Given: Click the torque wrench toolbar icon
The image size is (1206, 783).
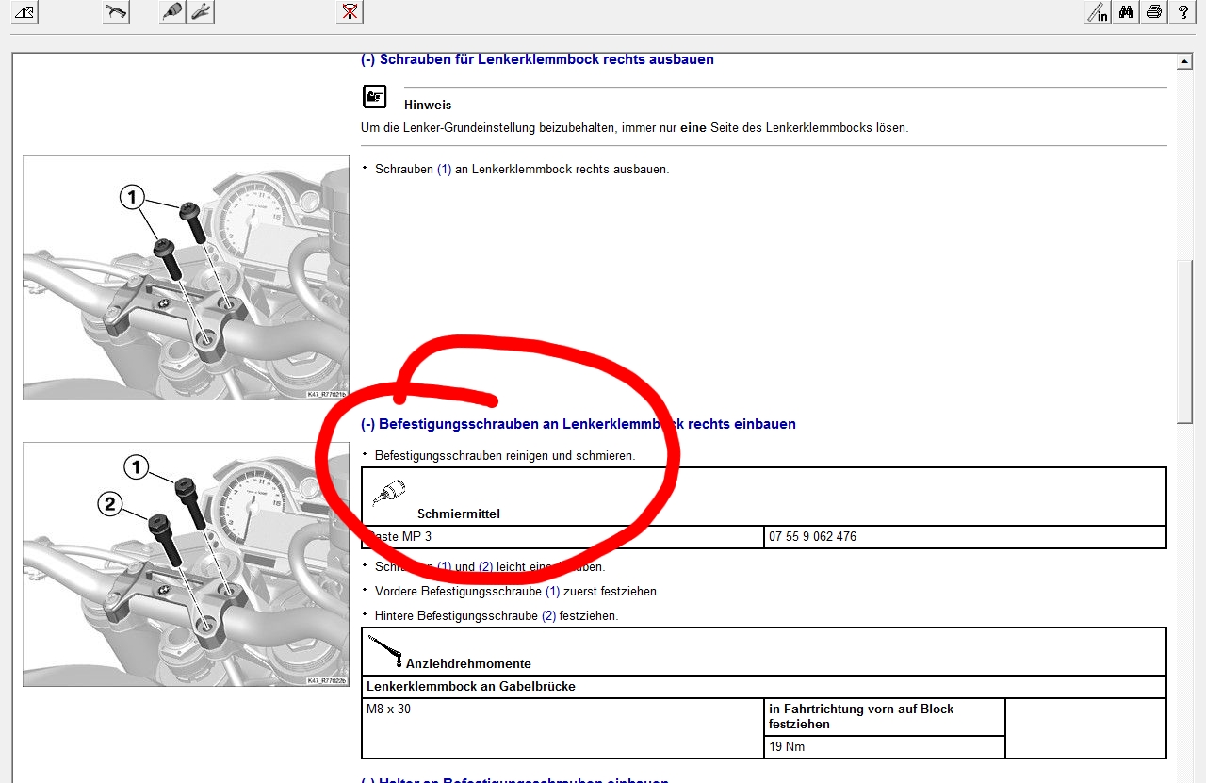Looking at the screenshot, I should click(116, 12).
